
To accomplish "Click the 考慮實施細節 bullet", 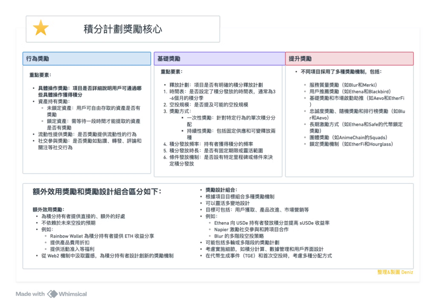I will [265, 249].
